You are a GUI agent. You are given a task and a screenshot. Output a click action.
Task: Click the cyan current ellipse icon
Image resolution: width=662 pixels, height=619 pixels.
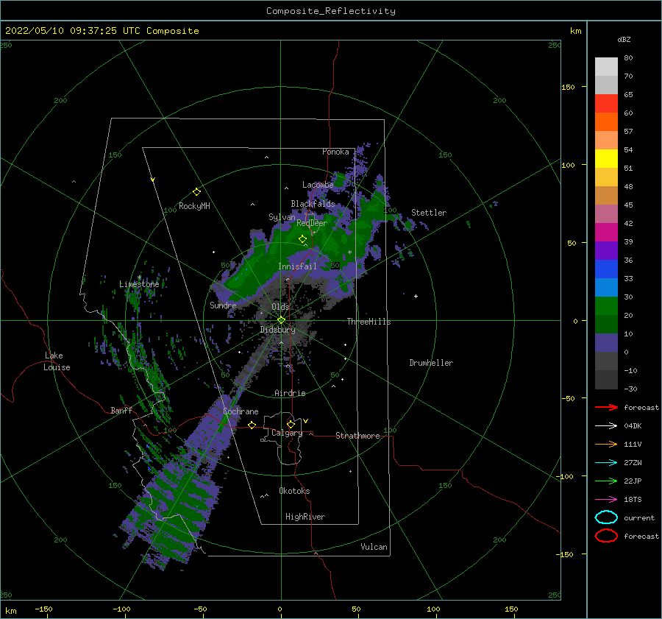[606, 517]
